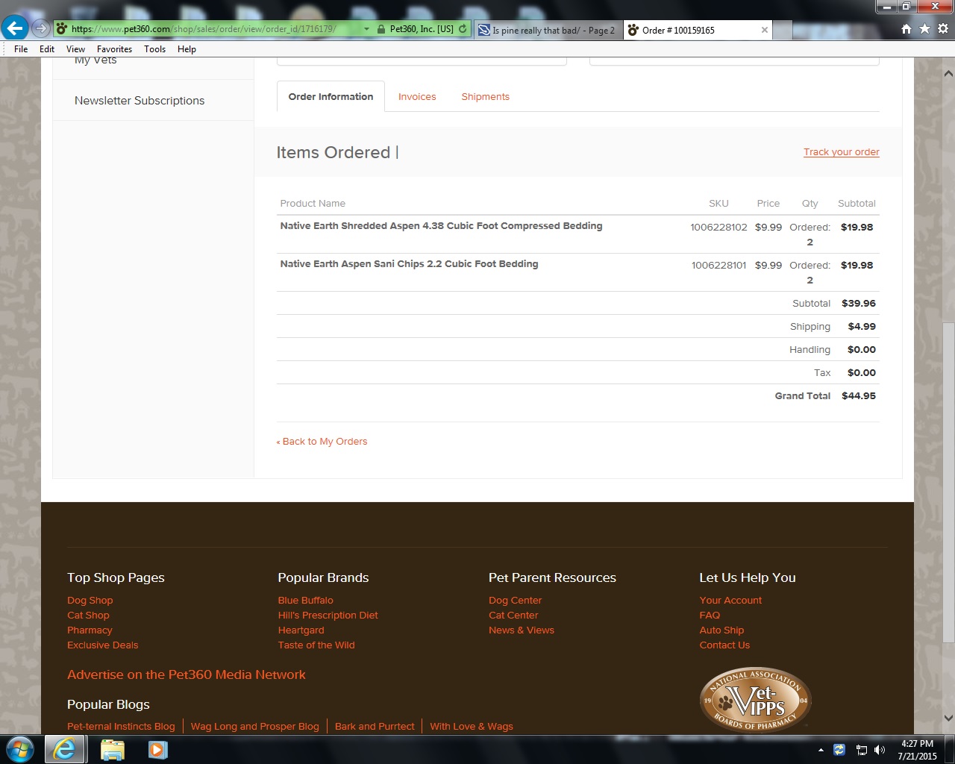955x764 pixels.
Task: Click the browser forward arrow button
Action: (41, 29)
